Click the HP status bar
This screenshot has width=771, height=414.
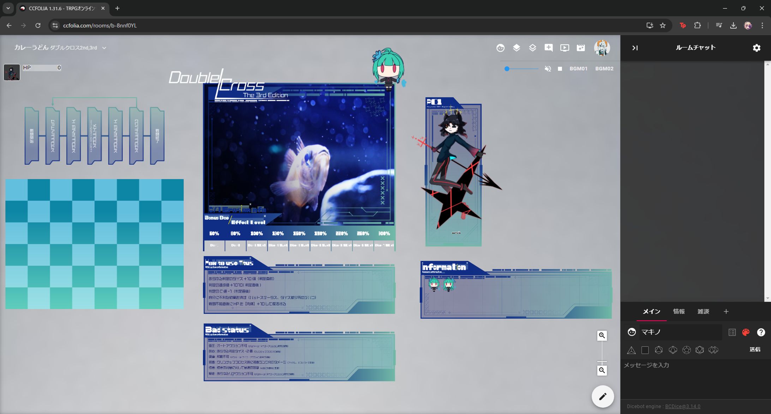click(42, 68)
